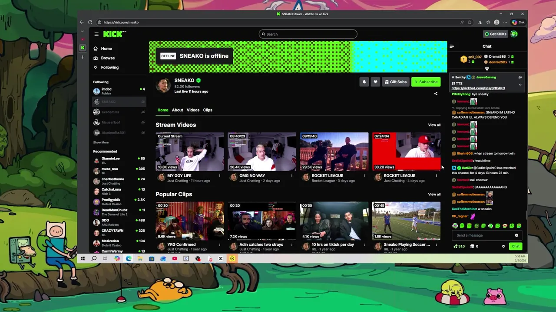The image size is (556, 312).
Task: Click SNEAKO channel avatar
Action: [163, 85]
